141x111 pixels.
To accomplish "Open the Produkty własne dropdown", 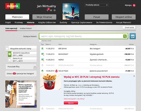I will (x=96, y=5).
